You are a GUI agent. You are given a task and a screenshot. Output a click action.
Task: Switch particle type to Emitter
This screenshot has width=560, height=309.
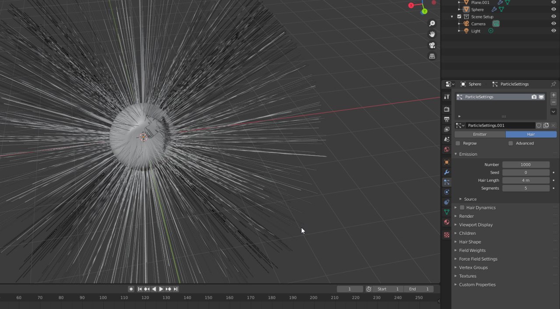pos(479,134)
